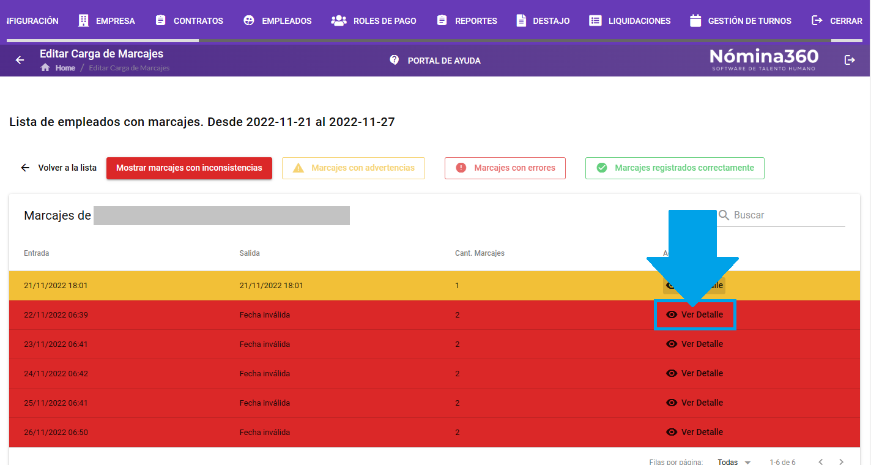Click the clipboard icon beside Contratos

pos(161,21)
